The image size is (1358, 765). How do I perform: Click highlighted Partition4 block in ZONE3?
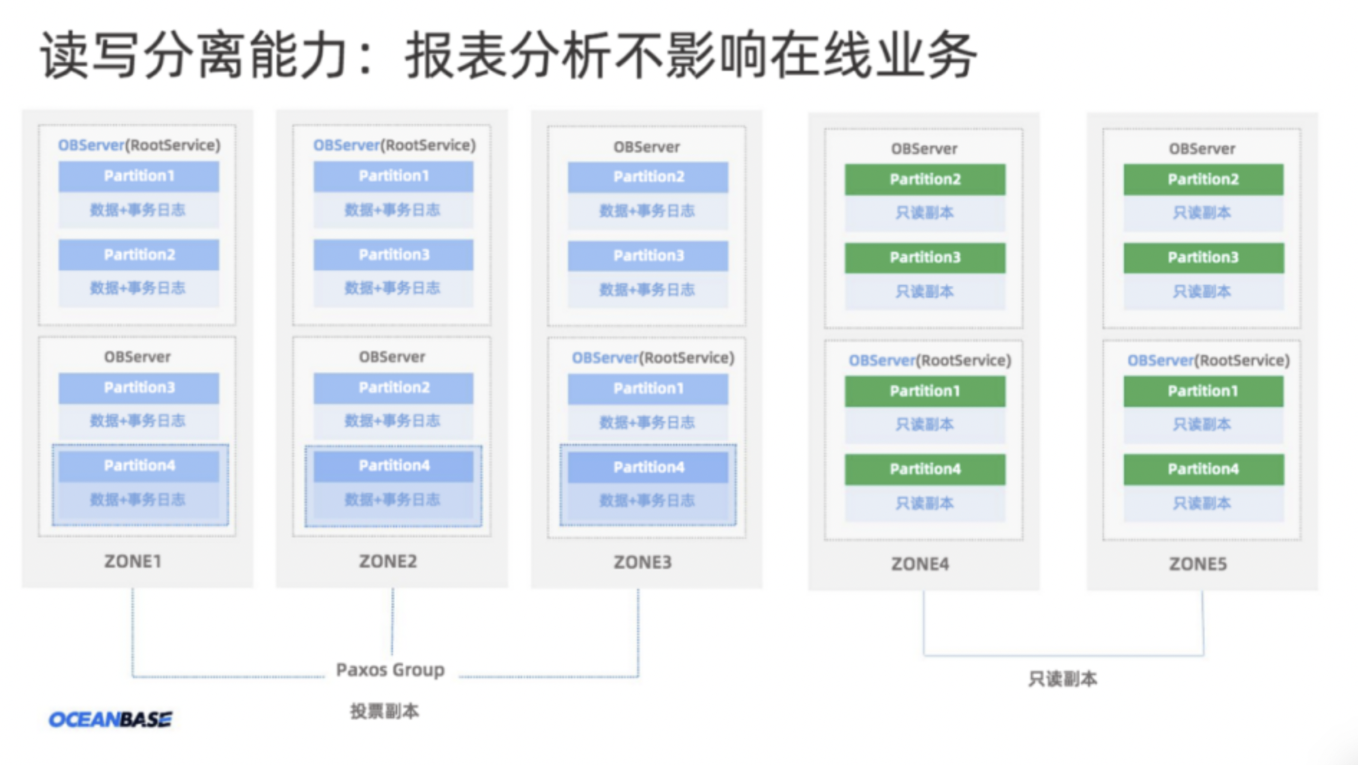[x=648, y=467]
